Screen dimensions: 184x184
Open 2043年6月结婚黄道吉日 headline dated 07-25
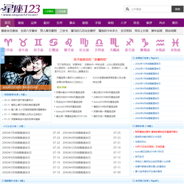click(x=77, y=133)
